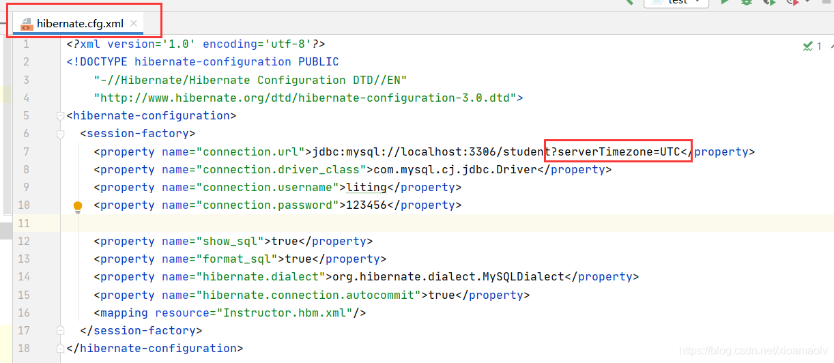This screenshot has height=363, width=834.
Task: Click the true value of format_sql
Action: coord(298,259)
